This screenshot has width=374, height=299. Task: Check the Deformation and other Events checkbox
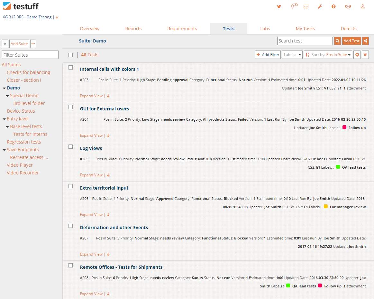71,226
